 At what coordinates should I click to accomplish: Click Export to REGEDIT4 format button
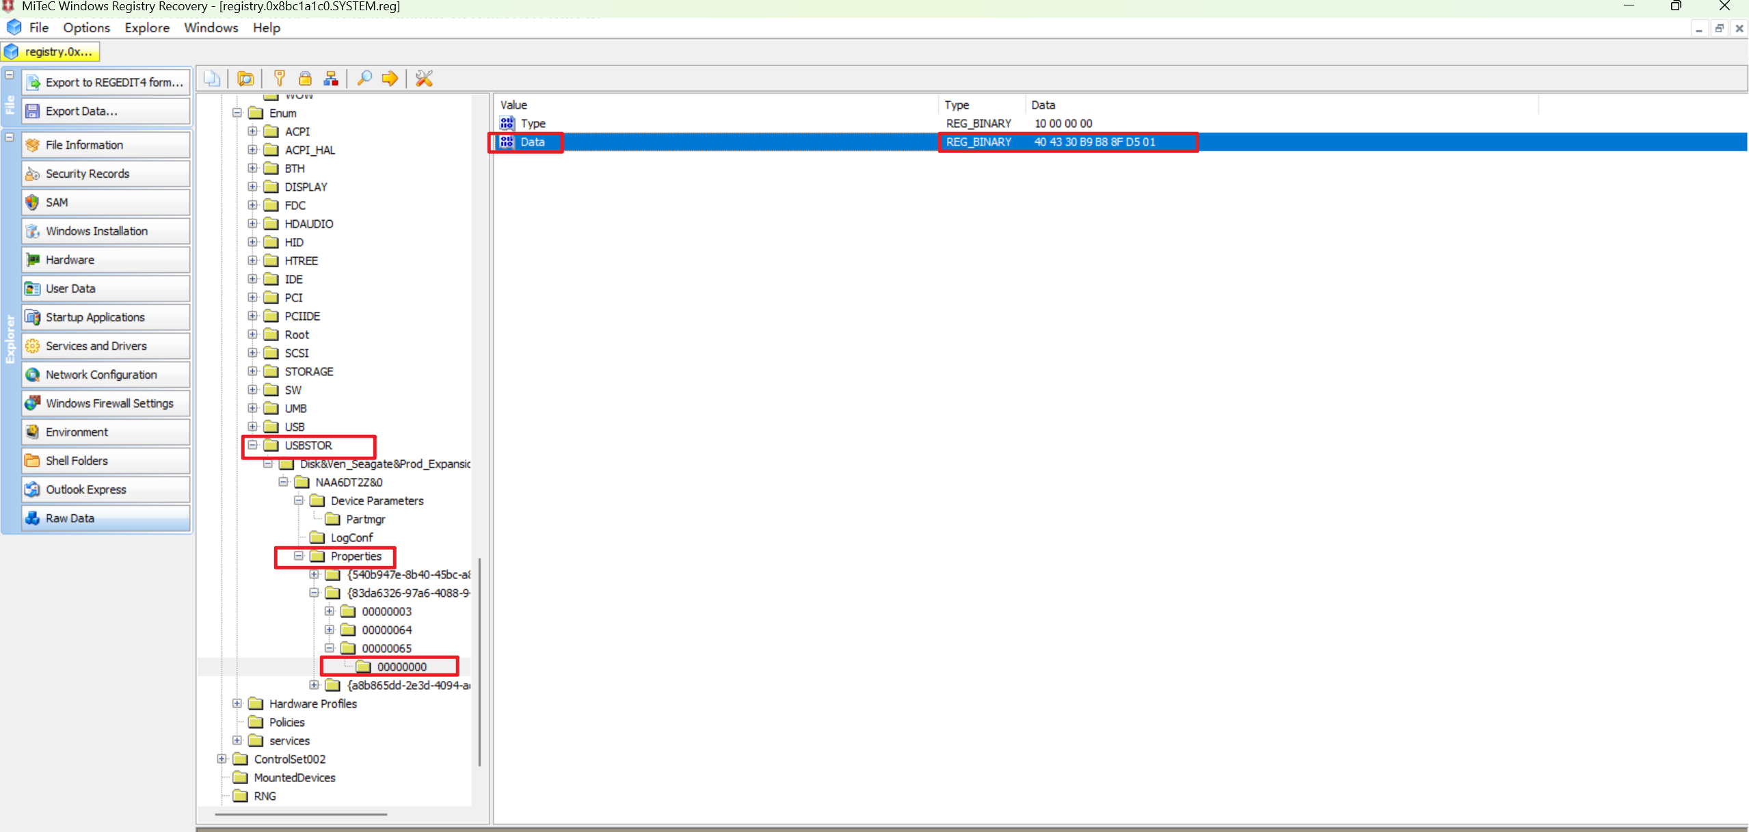click(106, 82)
